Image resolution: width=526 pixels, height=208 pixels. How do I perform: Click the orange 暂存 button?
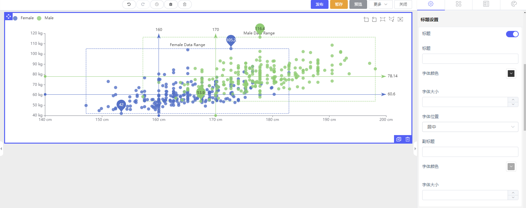coord(339,4)
